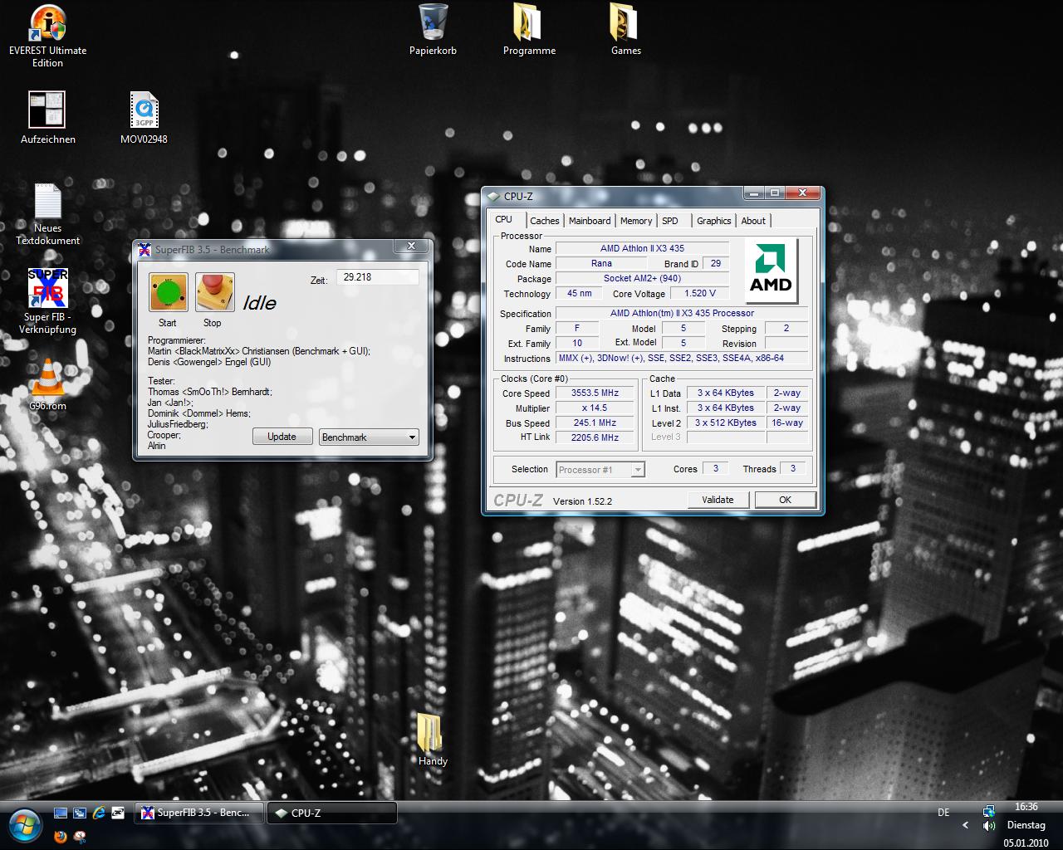Launch Internet Explorer from quick launch
The width and height of the screenshot is (1063, 850).
[x=99, y=813]
